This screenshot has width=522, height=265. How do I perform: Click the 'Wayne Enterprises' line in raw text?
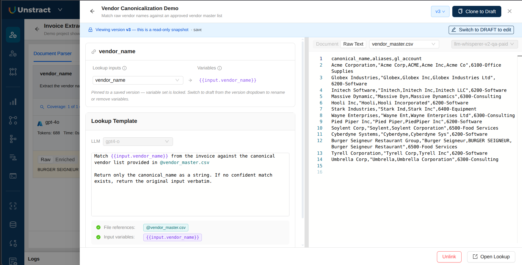click(423, 116)
